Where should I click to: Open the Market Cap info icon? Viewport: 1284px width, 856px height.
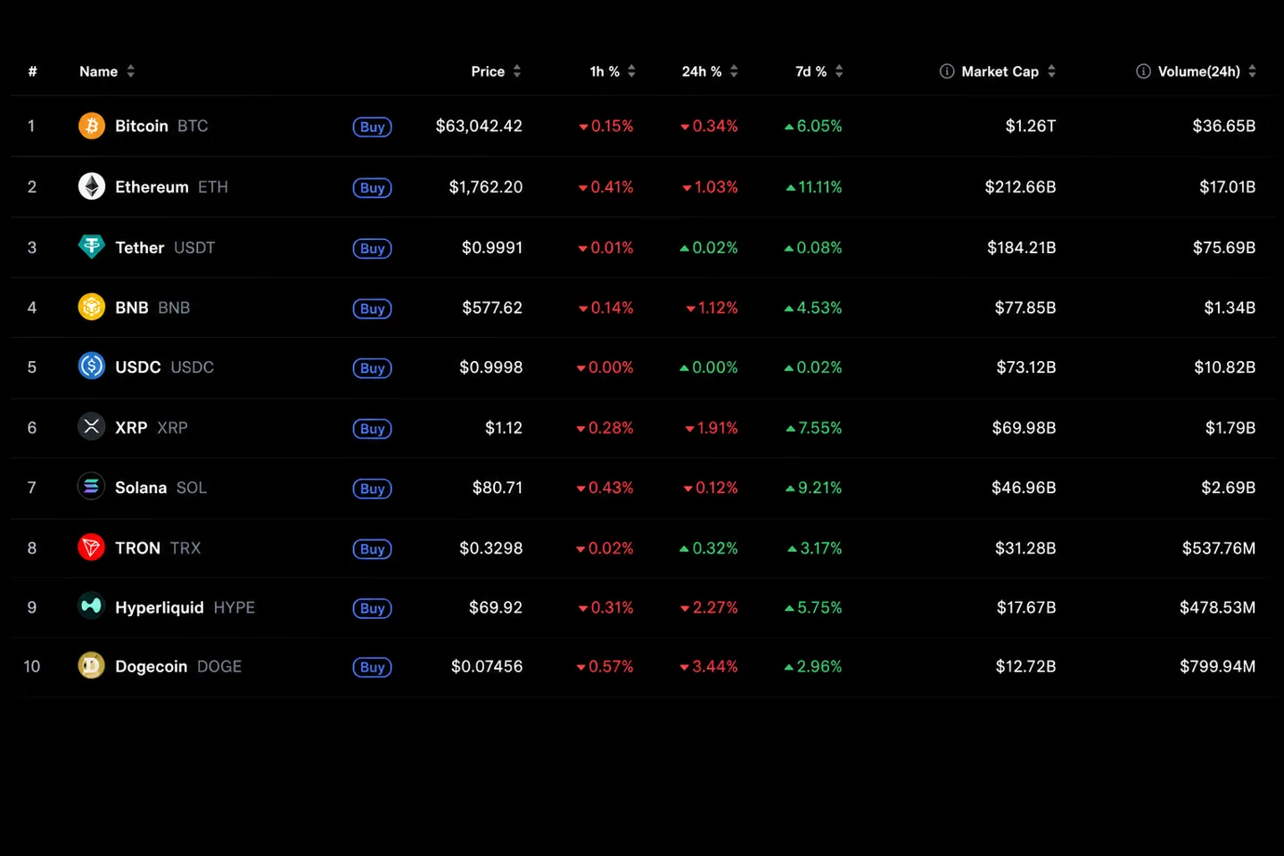tap(947, 71)
